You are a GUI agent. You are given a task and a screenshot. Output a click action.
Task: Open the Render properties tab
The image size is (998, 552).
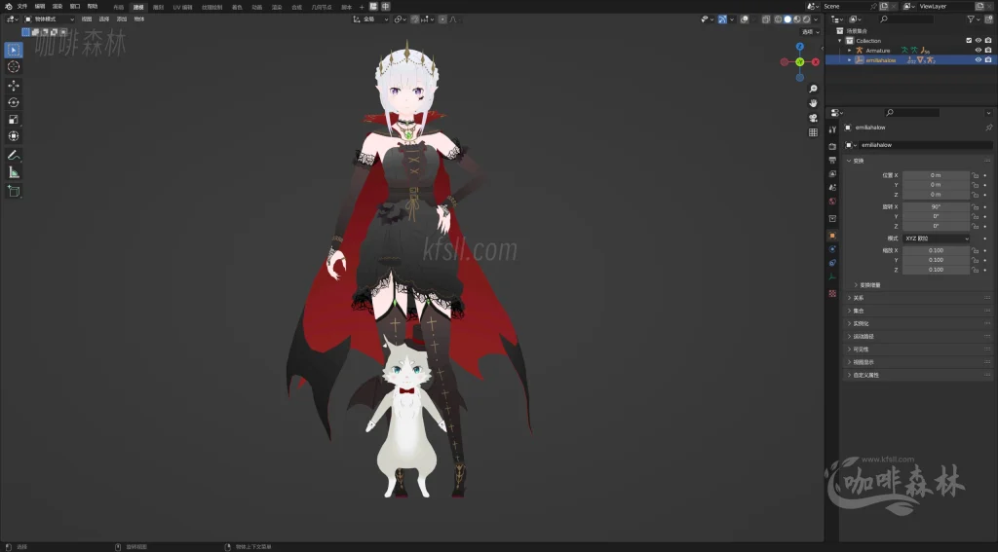832,146
